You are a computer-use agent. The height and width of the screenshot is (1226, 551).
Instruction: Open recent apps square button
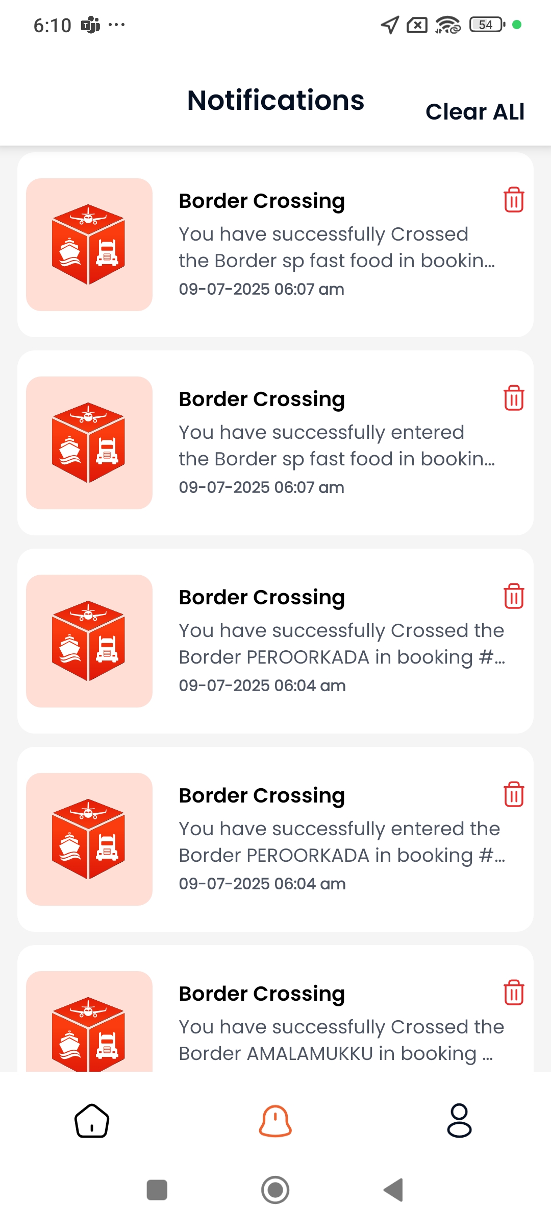coord(157,1190)
